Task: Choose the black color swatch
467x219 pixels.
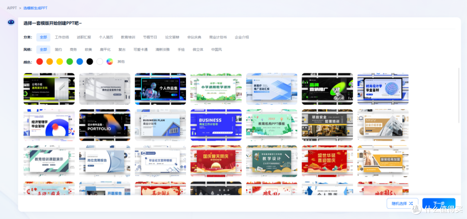Action: click(x=90, y=62)
